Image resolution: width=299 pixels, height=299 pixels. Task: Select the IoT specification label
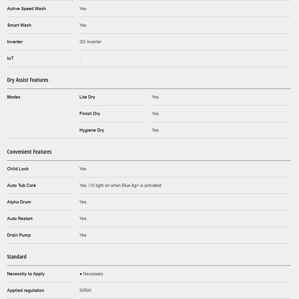pyautogui.click(x=10, y=58)
